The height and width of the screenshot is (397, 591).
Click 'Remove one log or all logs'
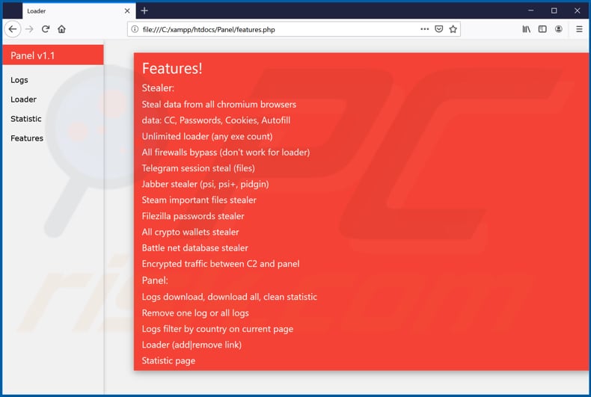tap(195, 313)
